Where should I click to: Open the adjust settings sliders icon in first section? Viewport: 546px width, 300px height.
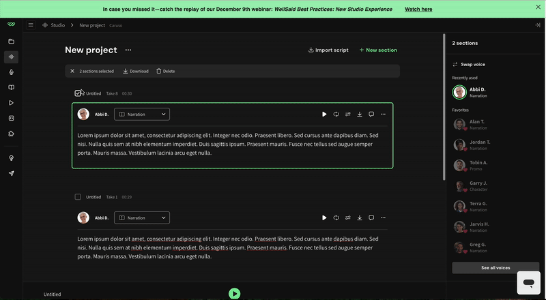coord(348,115)
